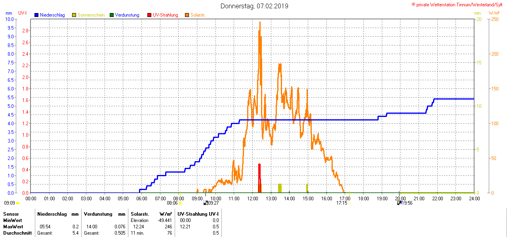The width and height of the screenshot is (507, 237).
Task: Click the Niederschlag Gesamt value 5.4
Action: [x=76, y=233]
